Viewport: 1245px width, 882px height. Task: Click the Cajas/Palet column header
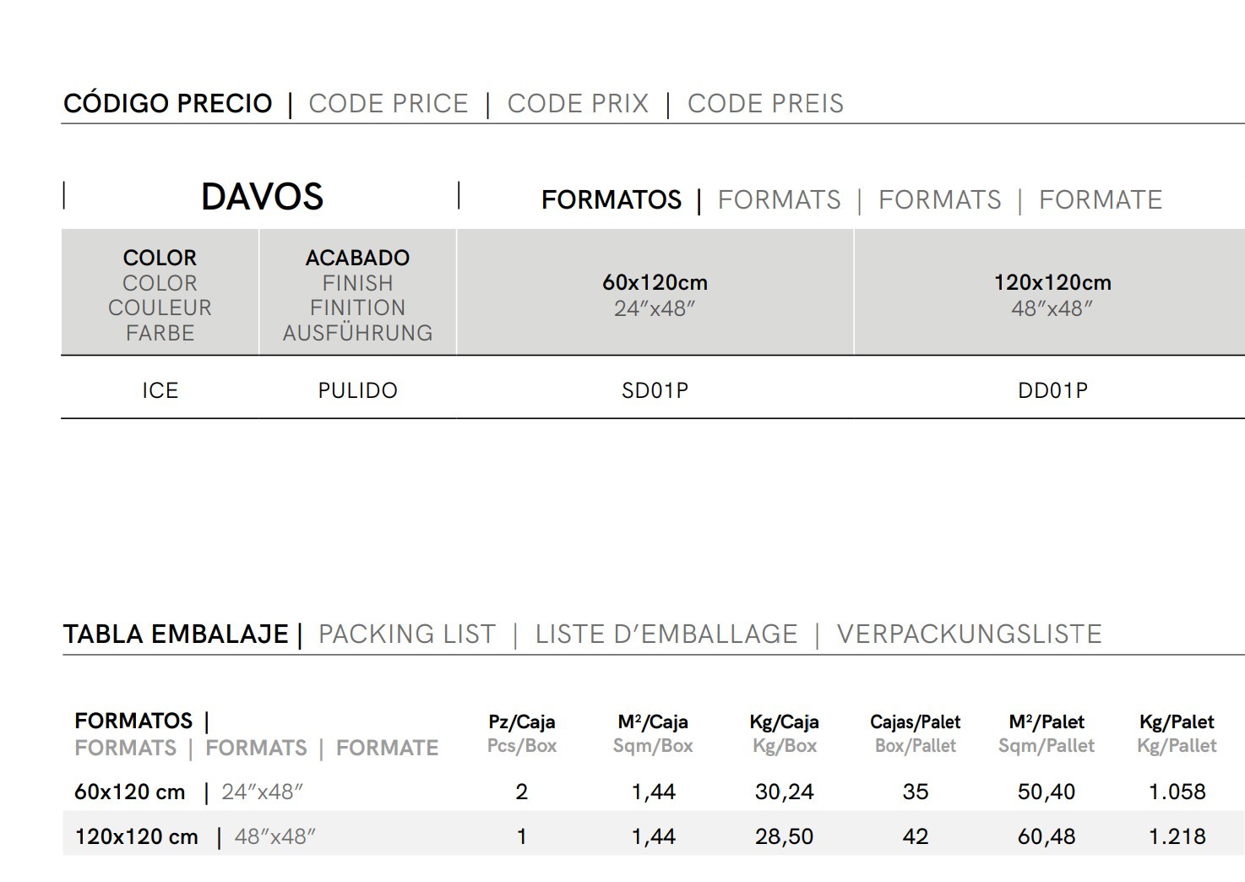915,722
